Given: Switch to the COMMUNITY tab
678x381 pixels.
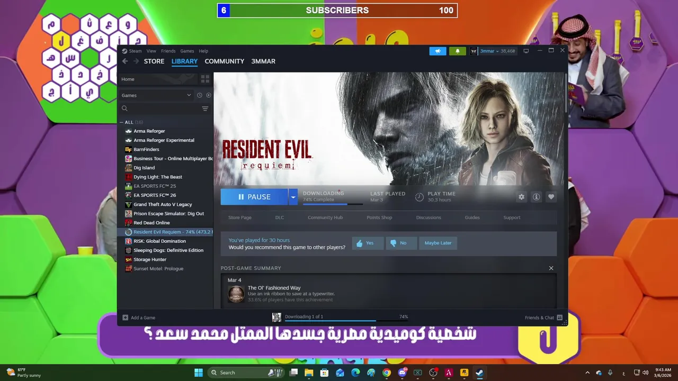Looking at the screenshot, I should [225, 61].
